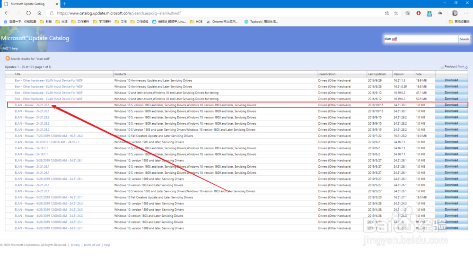
Task: Open the terms of use footer link
Action: pyautogui.click(x=92, y=245)
